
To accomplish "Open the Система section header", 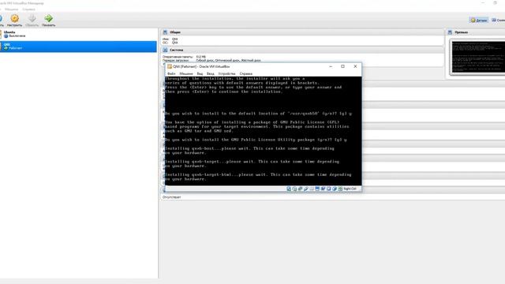I will tap(303, 50).
